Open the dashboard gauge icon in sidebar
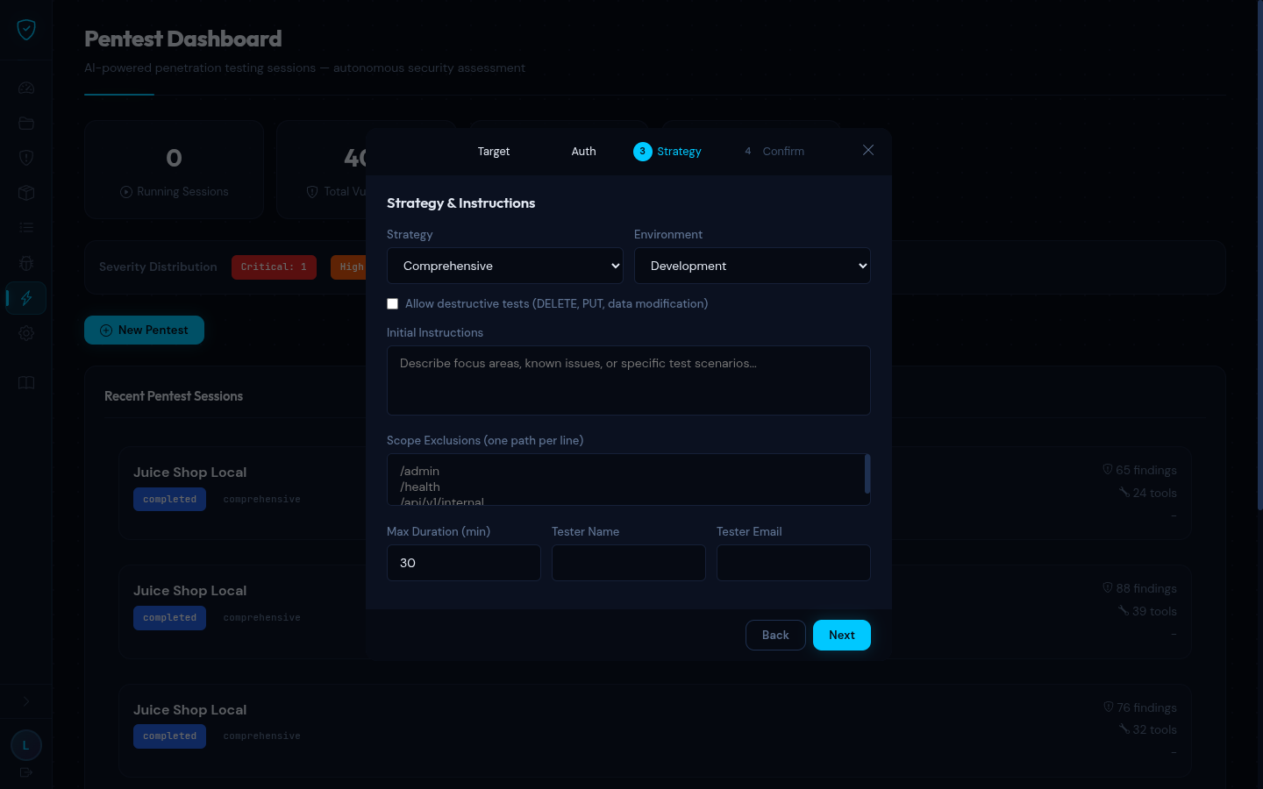This screenshot has width=1263, height=789. [x=26, y=88]
